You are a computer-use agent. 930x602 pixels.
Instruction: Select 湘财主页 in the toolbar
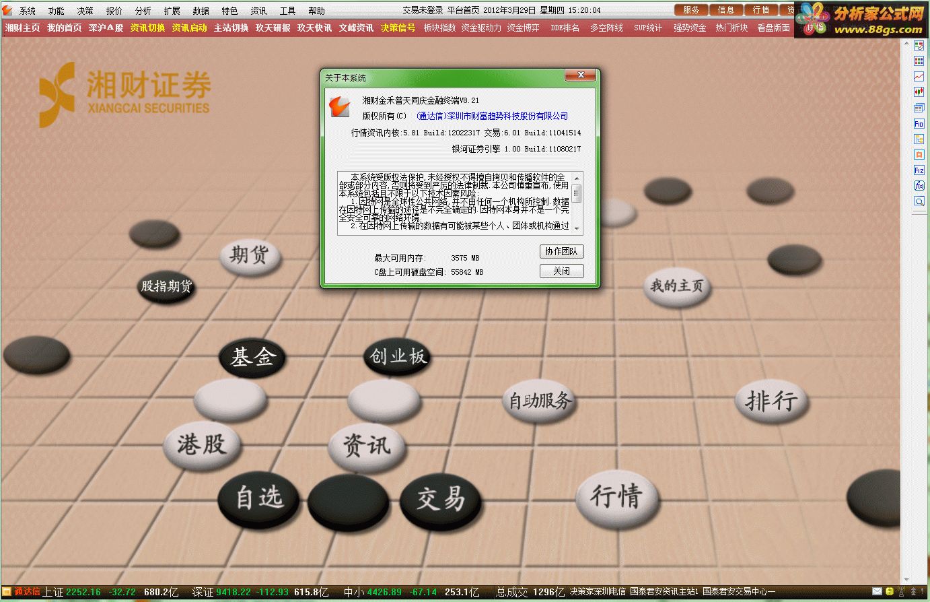(23, 28)
